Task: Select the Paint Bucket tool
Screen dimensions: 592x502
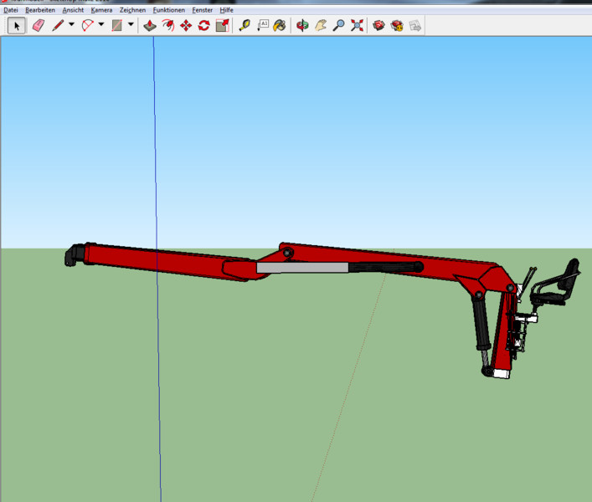Action: click(280, 25)
